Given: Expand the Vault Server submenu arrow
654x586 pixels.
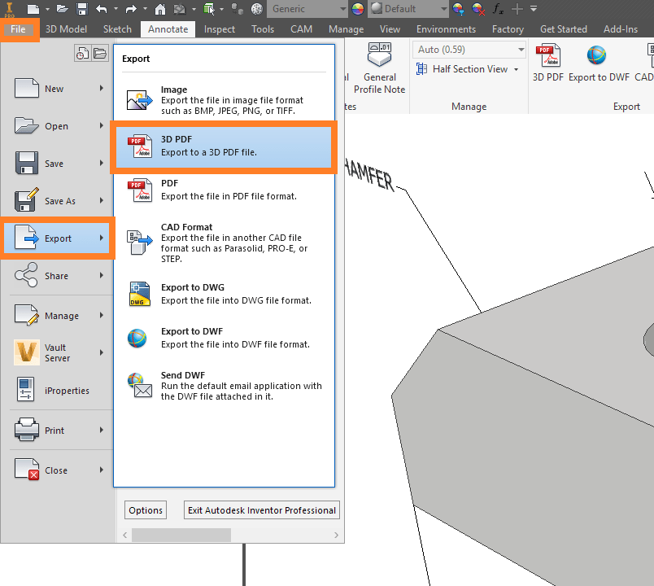Looking at the screenshot, I should click(102, 352).
